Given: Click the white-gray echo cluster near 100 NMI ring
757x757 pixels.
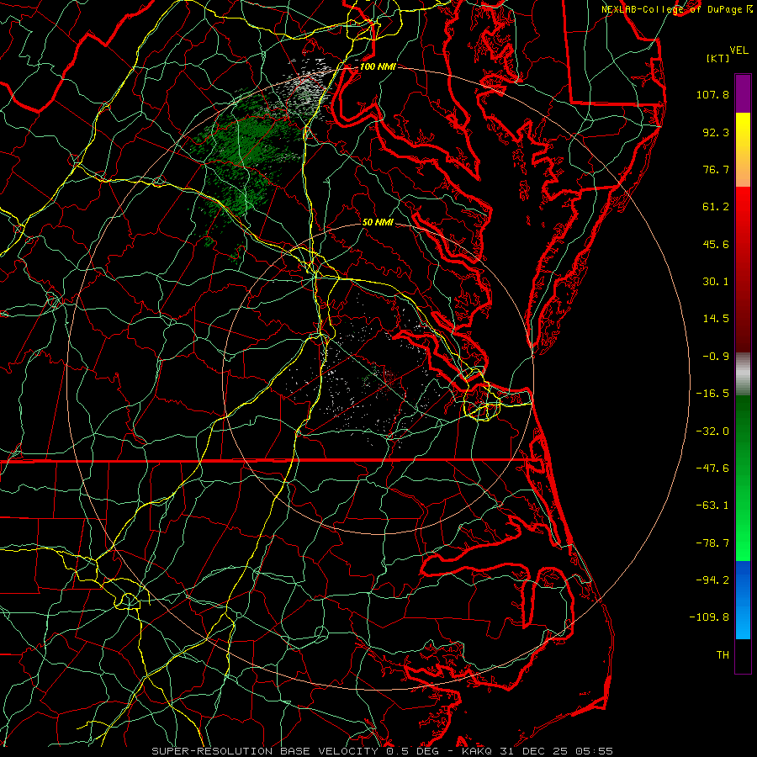Looking at the screenshot, I should [x=306, y=89].
